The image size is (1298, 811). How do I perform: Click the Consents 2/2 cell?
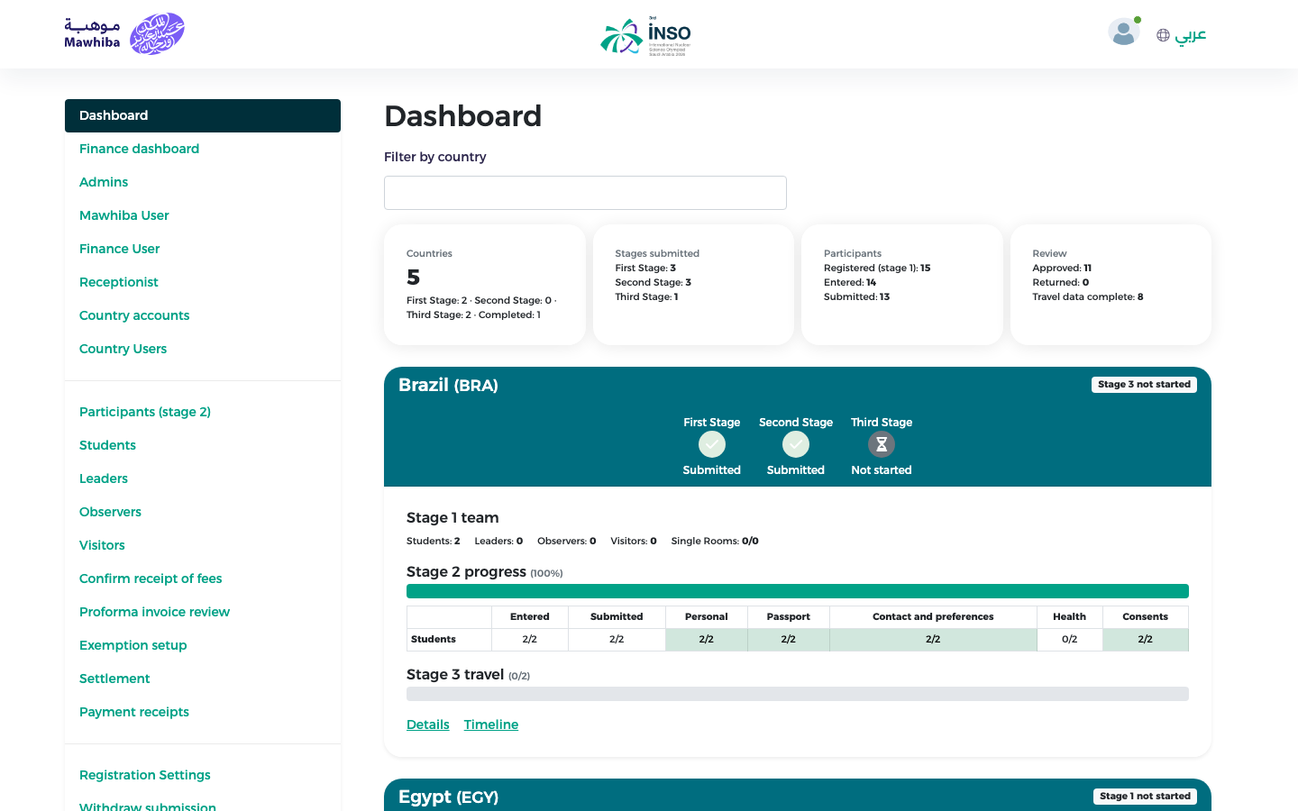(x=1146, y=640)
